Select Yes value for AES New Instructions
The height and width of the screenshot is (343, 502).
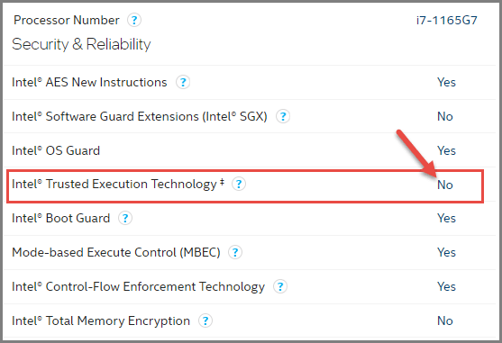point(446,82)
